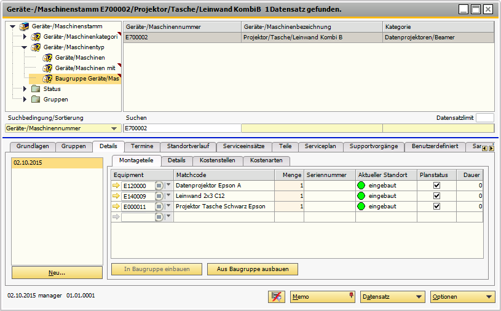This screenshot has height=311, width=501.
Task: Click green status indicator for Leinwand 2x3 C12
Action: pos(361,196)
